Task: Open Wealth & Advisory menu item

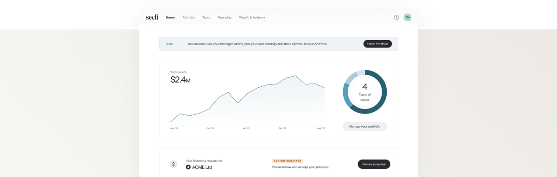Action: [x=252, y=17]
